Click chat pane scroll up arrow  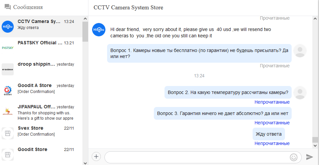315,18
